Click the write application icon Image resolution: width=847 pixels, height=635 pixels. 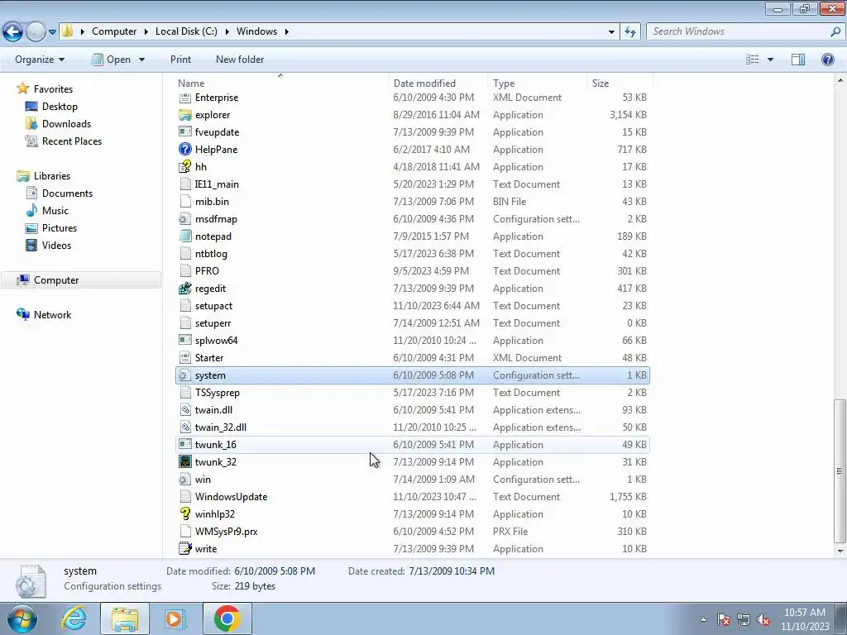tap(184, 549)
